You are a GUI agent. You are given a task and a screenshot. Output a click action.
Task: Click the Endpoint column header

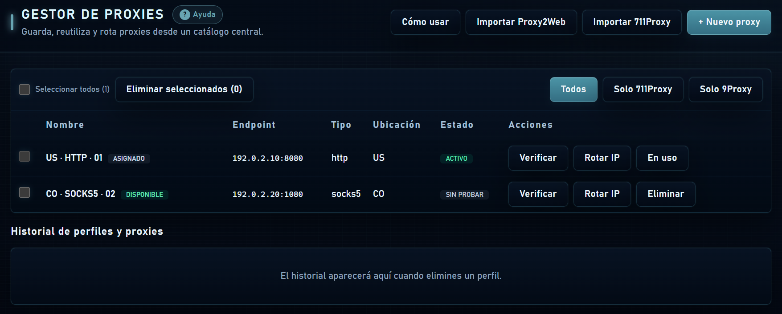(254, 125)
